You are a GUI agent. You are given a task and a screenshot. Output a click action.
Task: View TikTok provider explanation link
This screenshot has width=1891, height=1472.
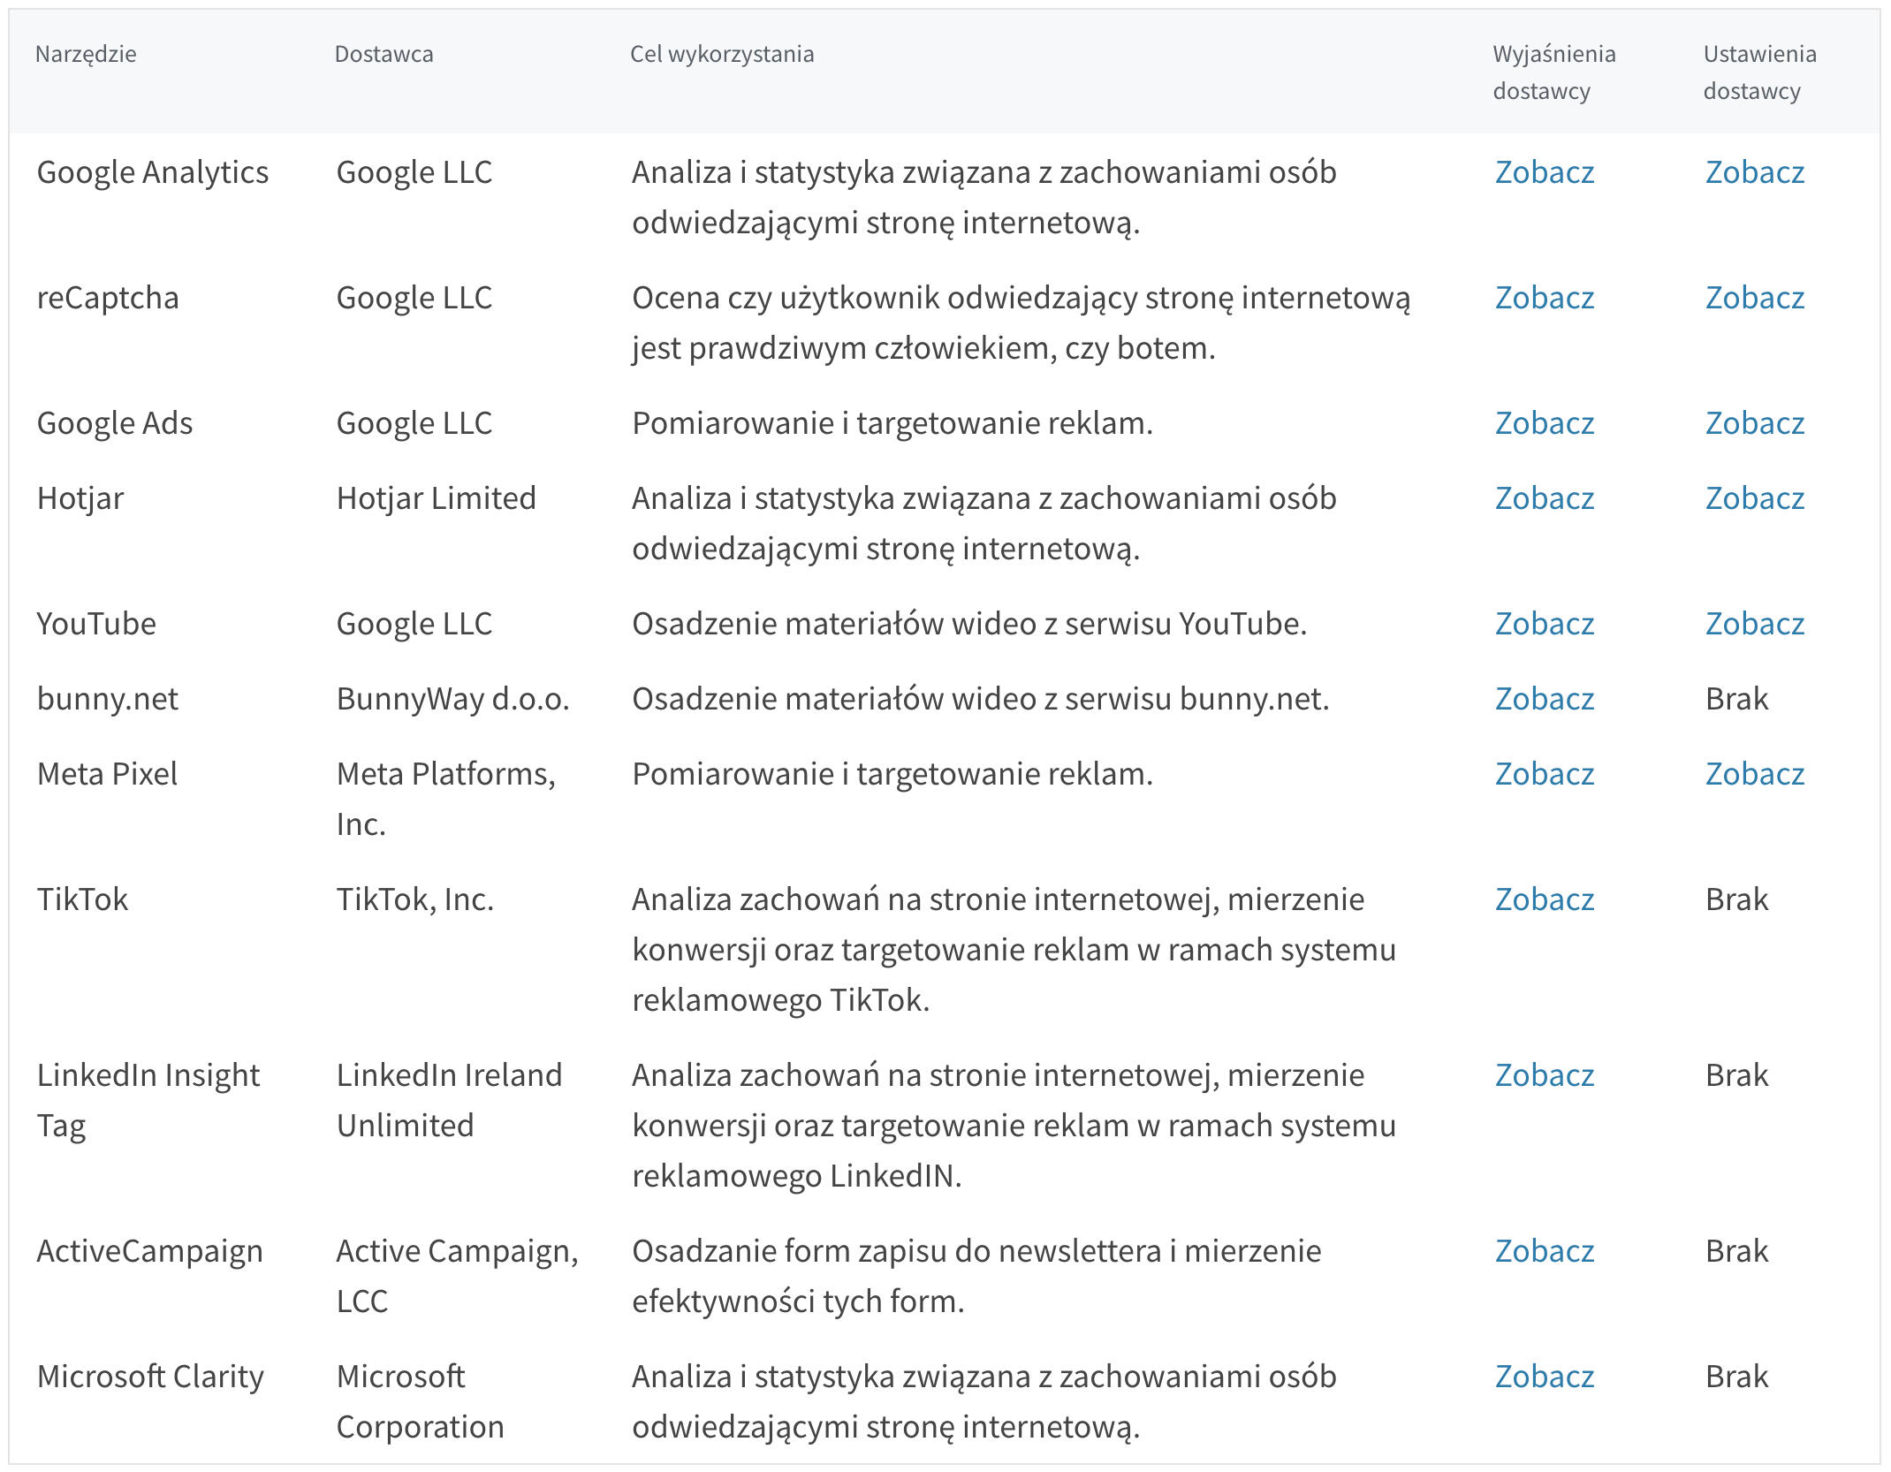coord(1544,899)
